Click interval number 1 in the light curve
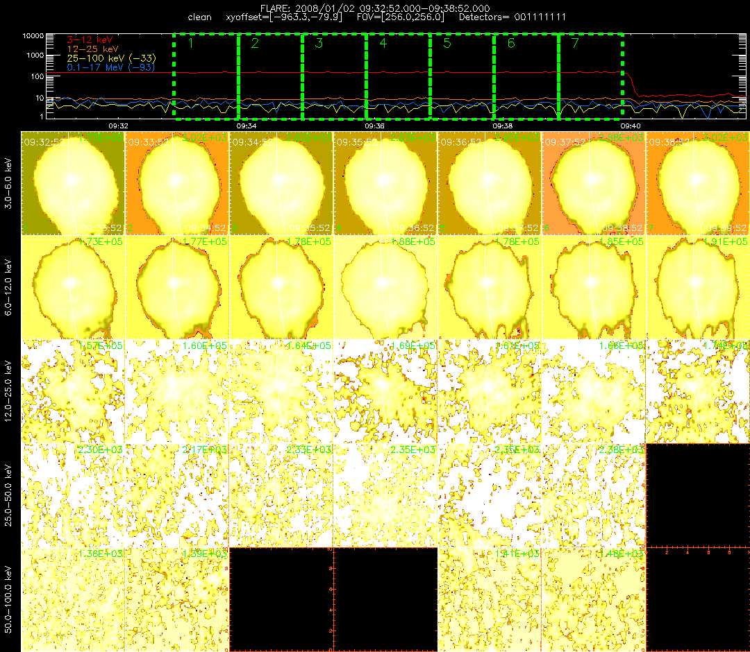Image resolution: width=750 pixels, height=652 pixels. 191,43
